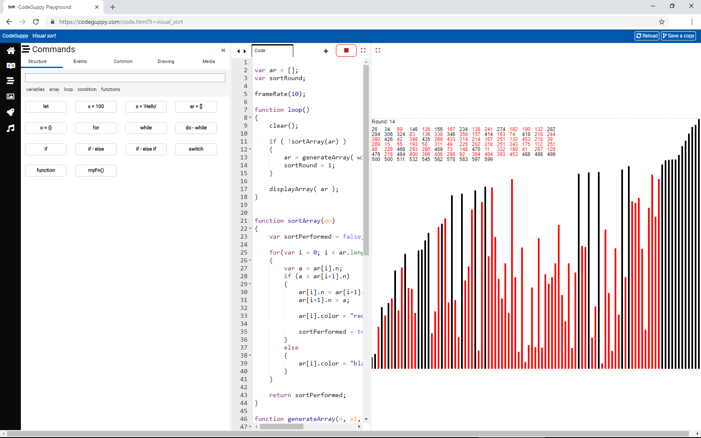Collapse the code fold arrow at line 22
The height and width of the screenshot is (438, 701).
point(250,229)
